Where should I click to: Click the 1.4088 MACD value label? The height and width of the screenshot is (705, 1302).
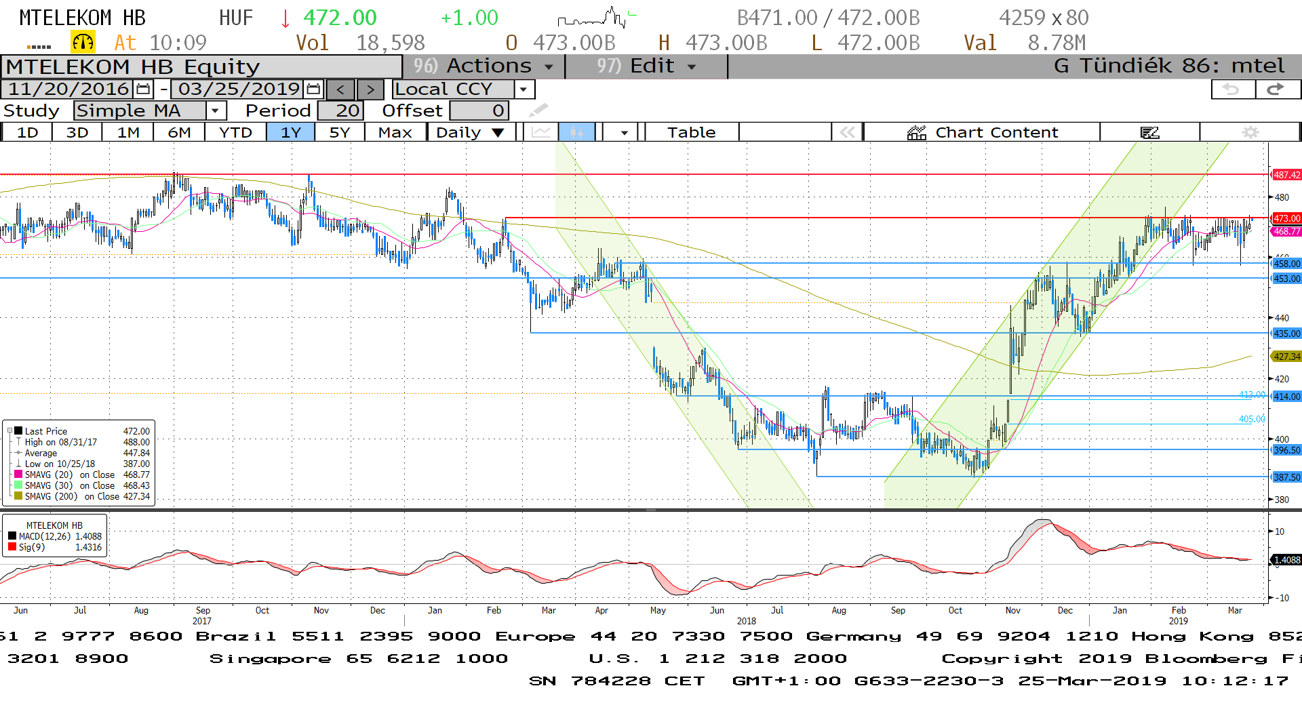point(1286,560)
